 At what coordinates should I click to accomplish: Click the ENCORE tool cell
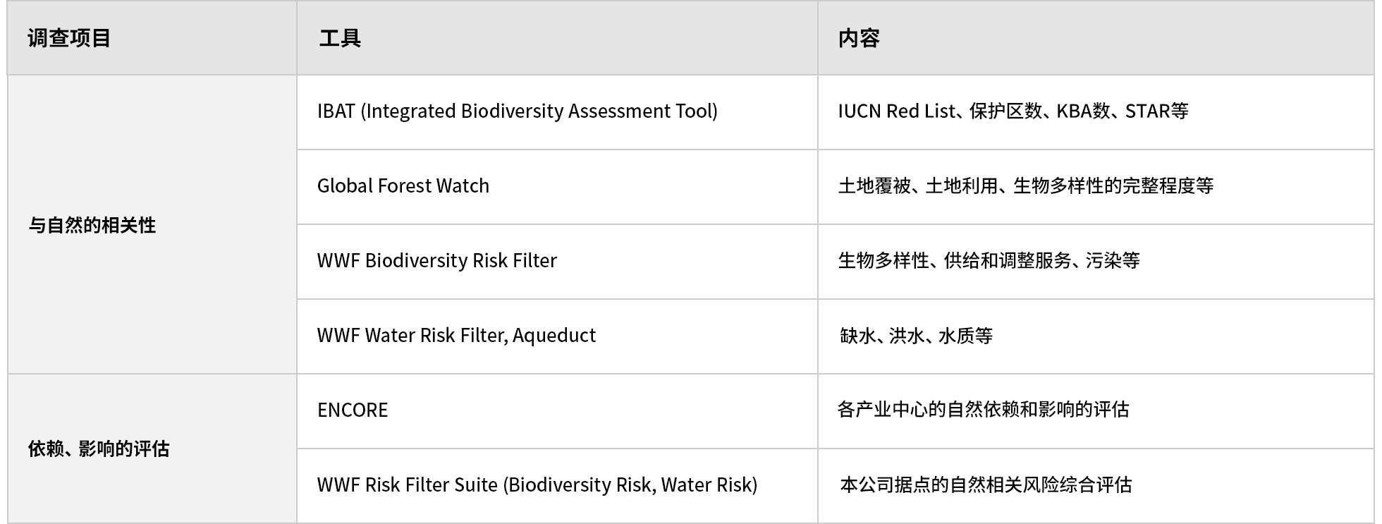557,411
